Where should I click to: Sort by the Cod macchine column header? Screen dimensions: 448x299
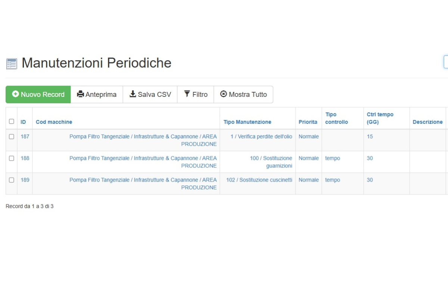(x=54, y=122)
